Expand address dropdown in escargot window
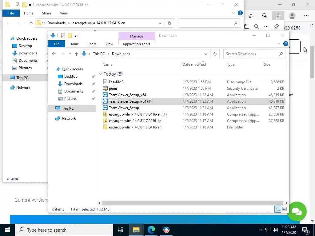 click(x=160, y=23)
